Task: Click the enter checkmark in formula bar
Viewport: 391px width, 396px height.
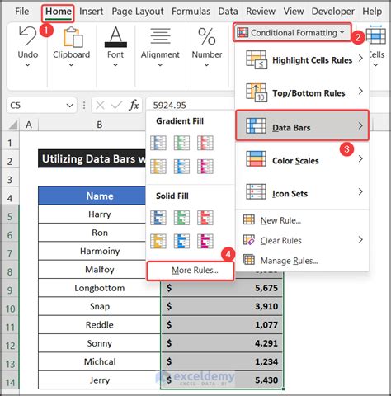Action: (116, 105)
